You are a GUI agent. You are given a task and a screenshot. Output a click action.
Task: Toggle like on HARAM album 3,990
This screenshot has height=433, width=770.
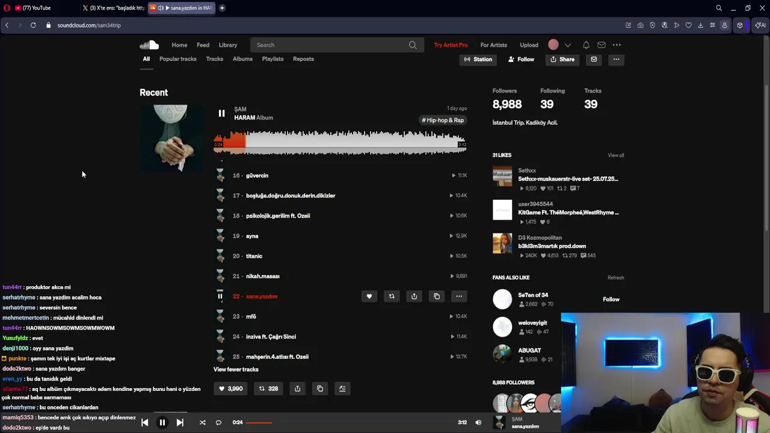coord(230,388)
